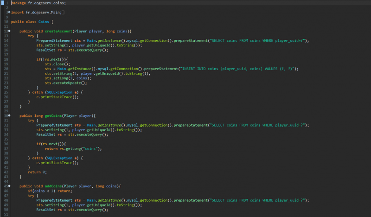This screenshot has height=217, width=371.
Task: Click the SELECT query string on line 48
Action: (257, 200)
